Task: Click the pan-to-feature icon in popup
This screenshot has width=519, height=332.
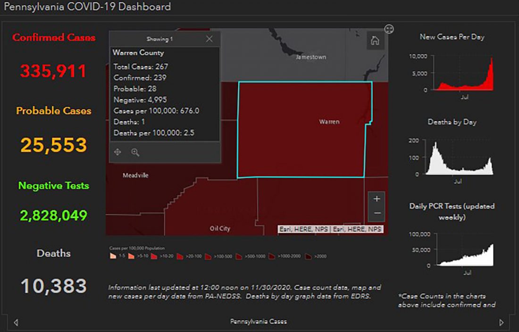Action: pos(118,152)
